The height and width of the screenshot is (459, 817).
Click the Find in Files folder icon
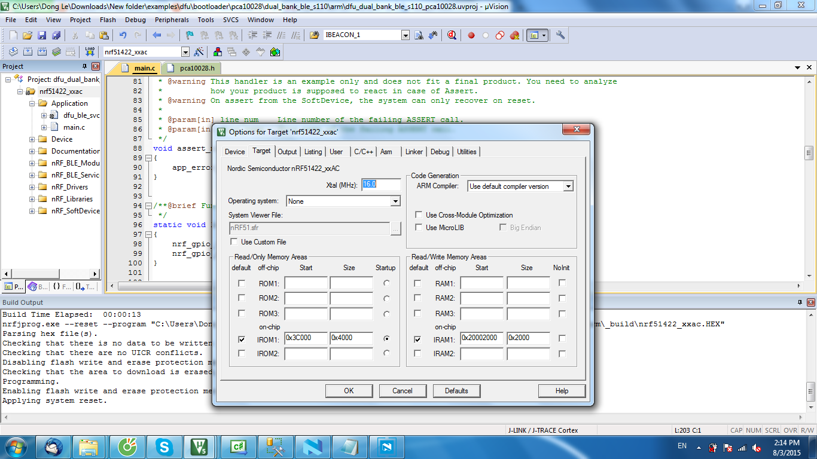[x=314, y=35]
